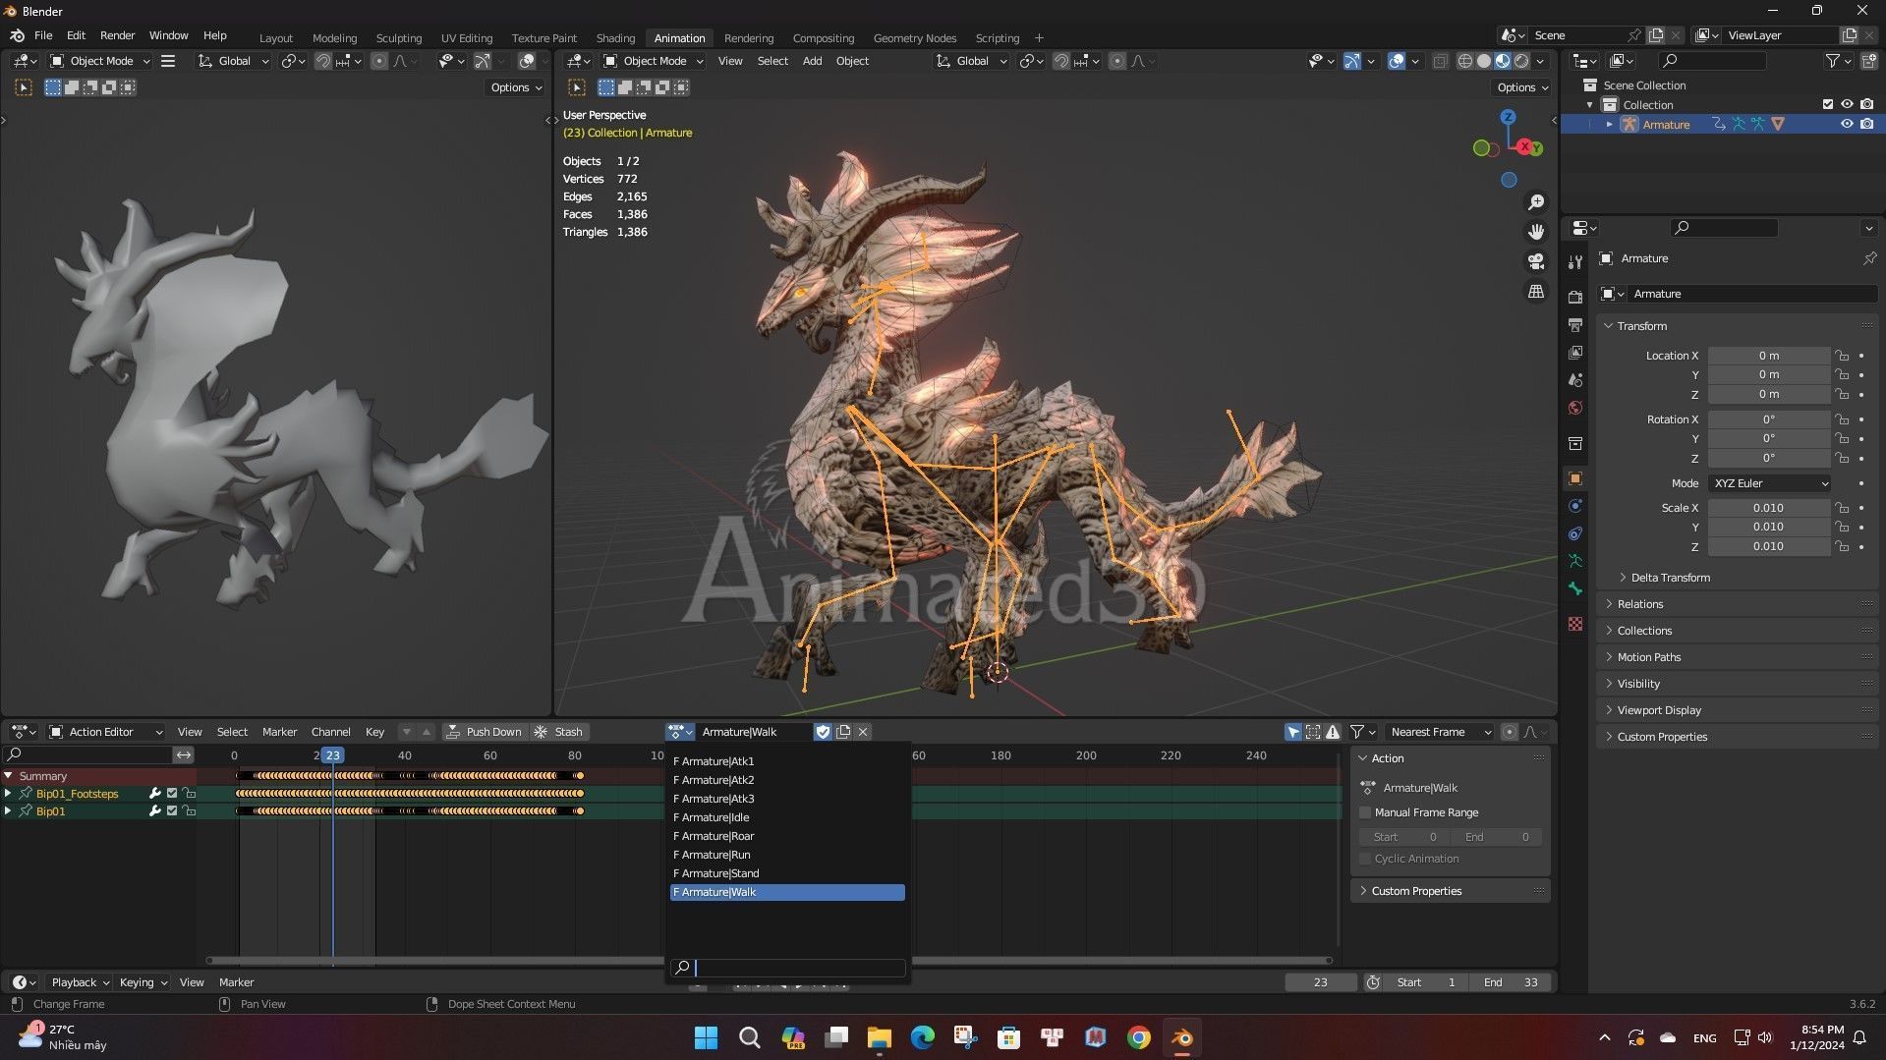Toggle Bip01_Footsteps channel checkbox

pos(172,794)
